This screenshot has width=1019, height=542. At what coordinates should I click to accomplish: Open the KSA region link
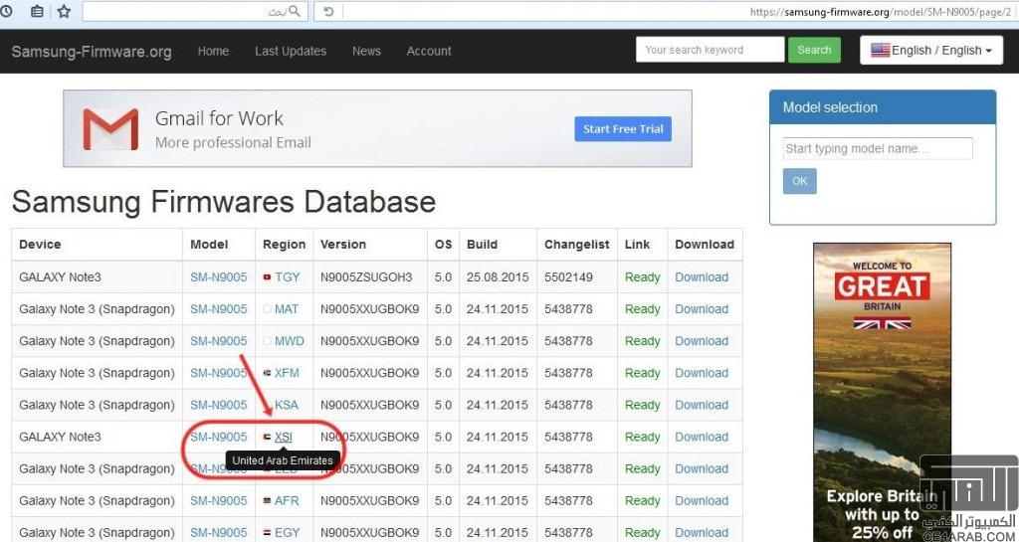287,405
